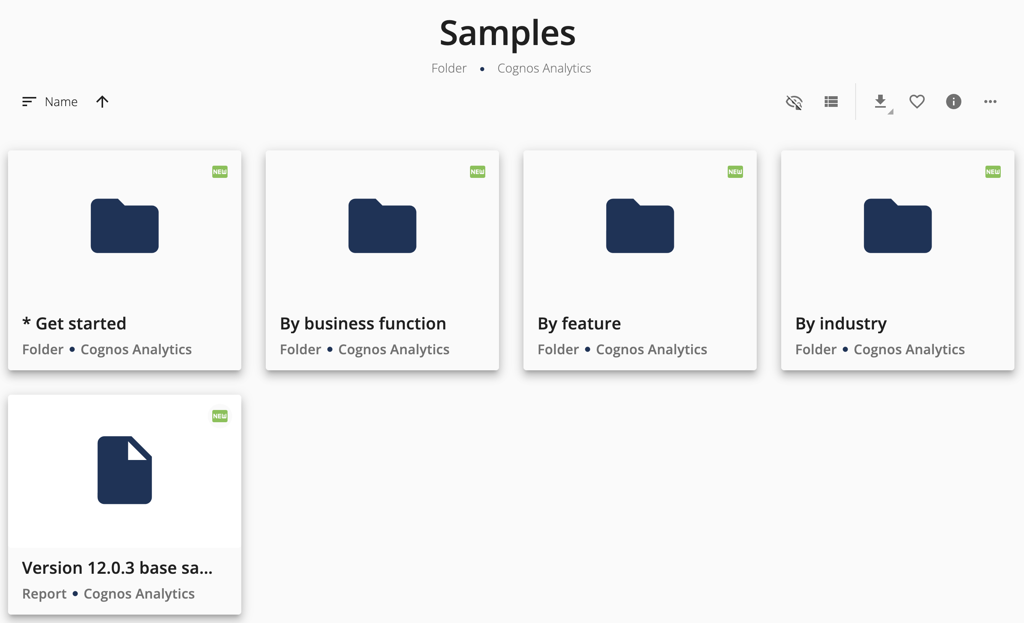The height and width of the screenshot is (623, 1024).
Task: Click 'Folder • Cognos Analytics' under Get started
Action: (107, 350)
